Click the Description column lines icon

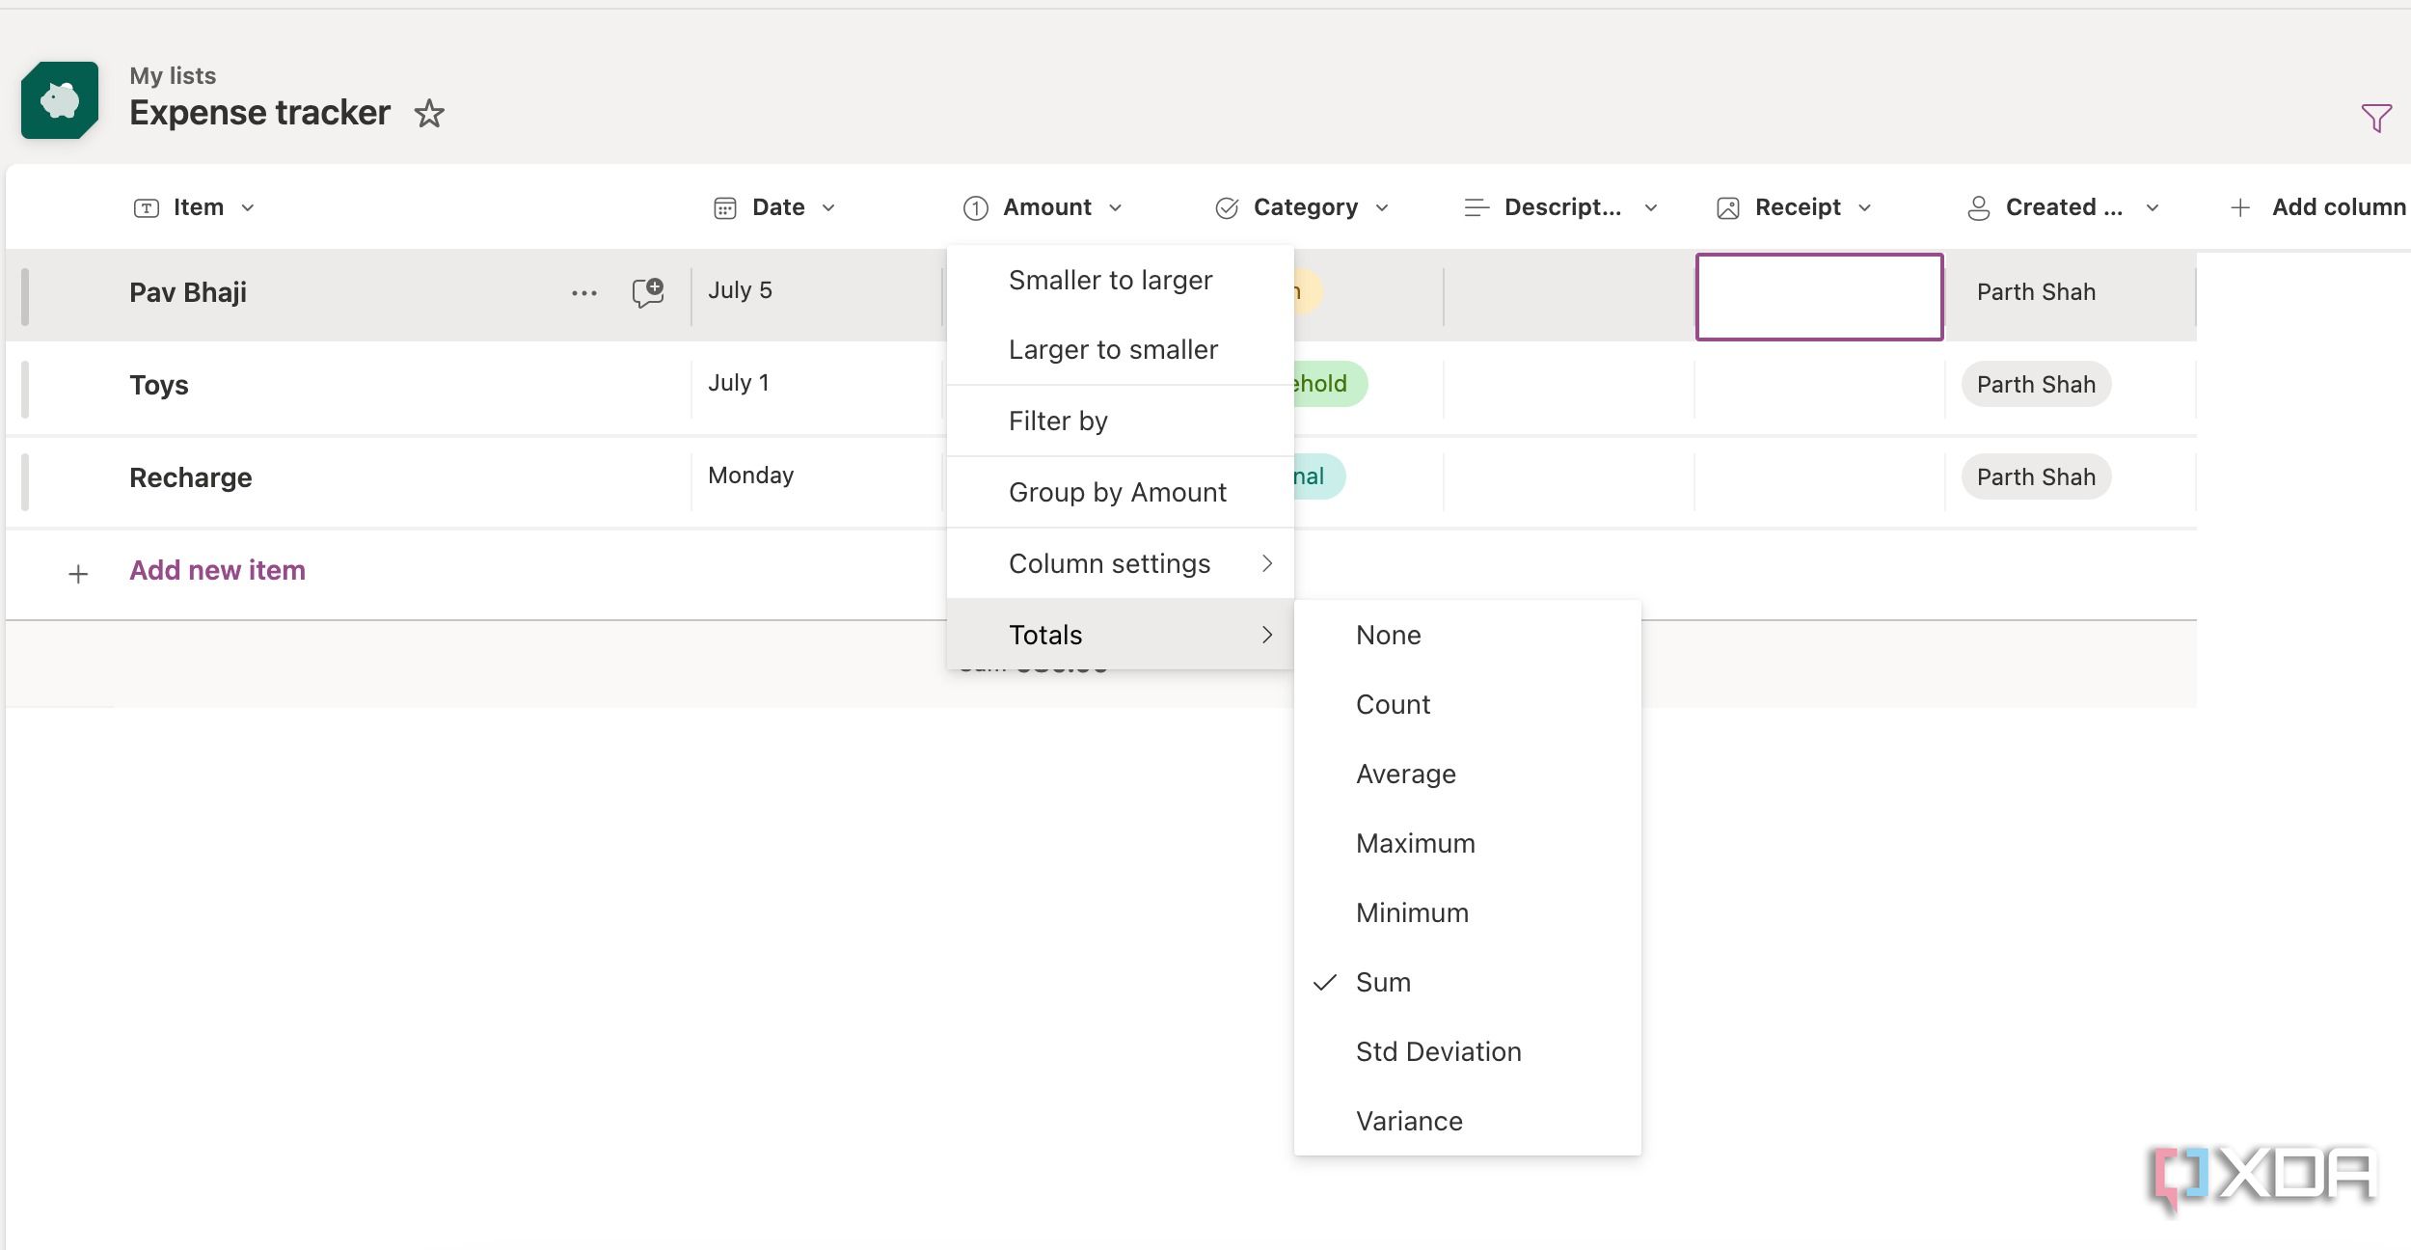[x=1476, y=207]
